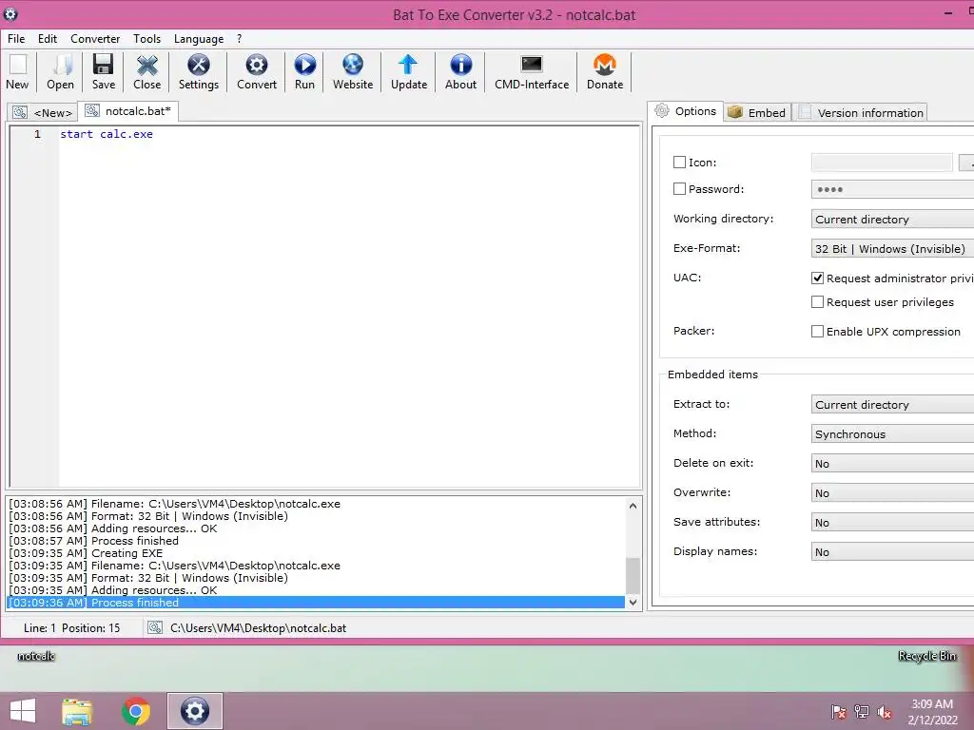Click the password input field
974x730 pixels.
(x=892, y=189)
